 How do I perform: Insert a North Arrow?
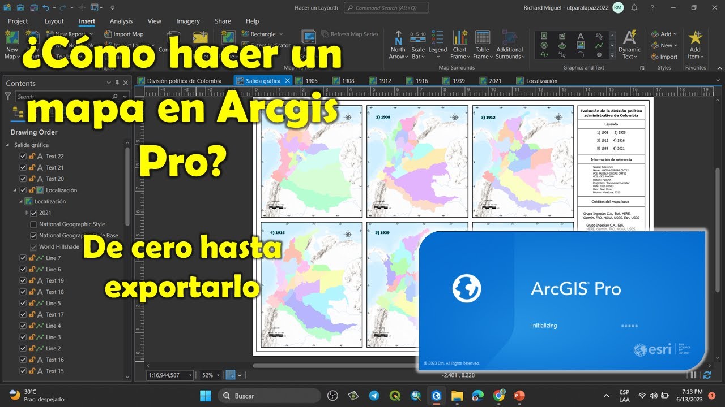(x=398, y=45)
